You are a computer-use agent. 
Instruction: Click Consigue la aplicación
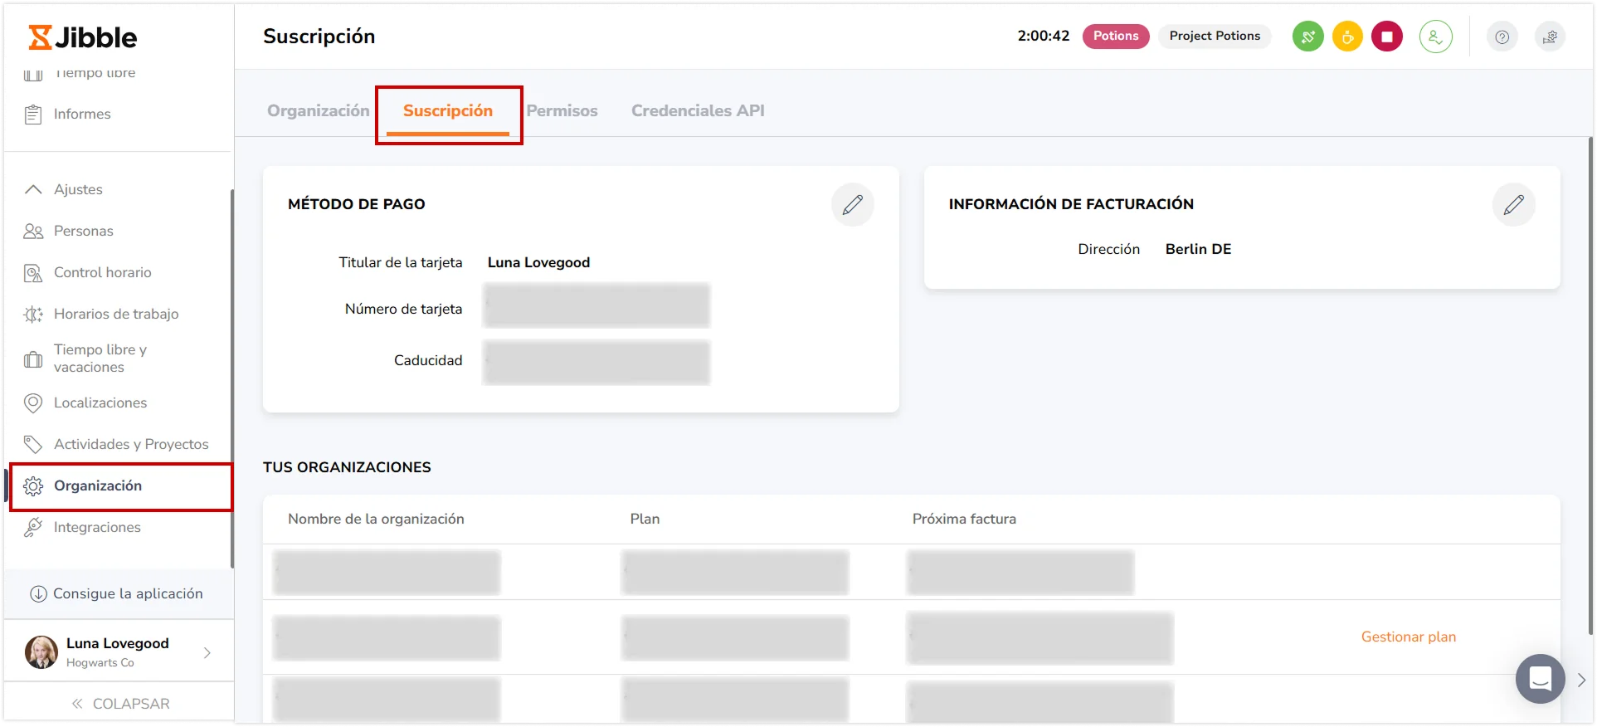coord(128,593)
